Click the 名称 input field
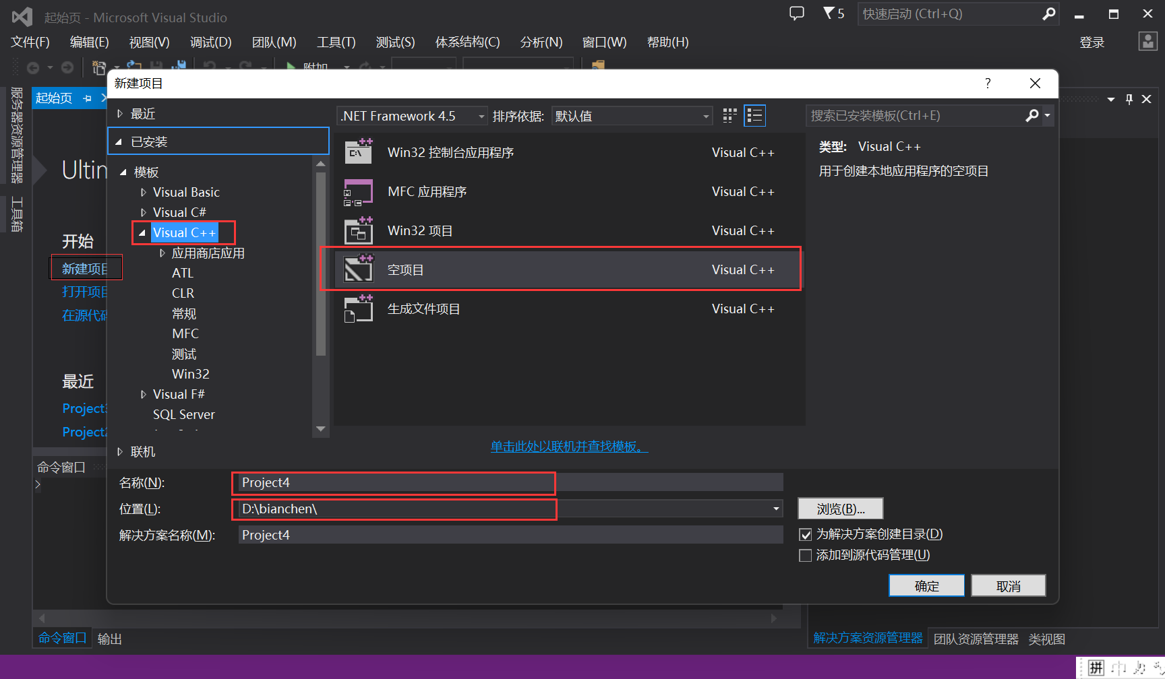 [511, 483]
